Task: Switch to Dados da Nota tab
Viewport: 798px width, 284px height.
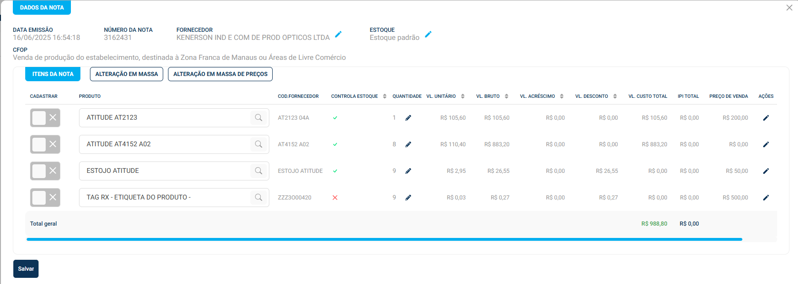Action: coord(42,8)
